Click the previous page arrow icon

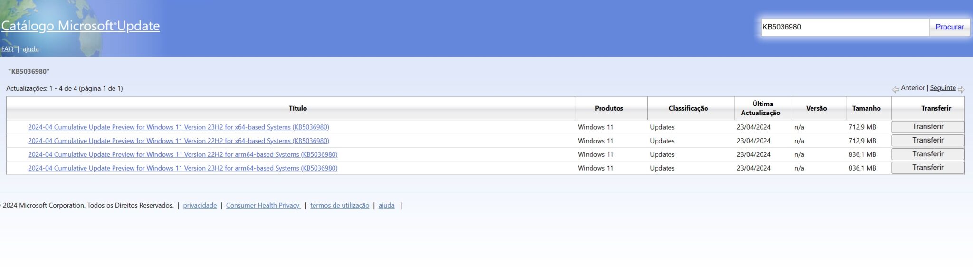tap(896, 89)
